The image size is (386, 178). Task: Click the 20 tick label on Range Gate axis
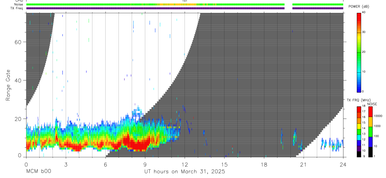click(18, 119)
